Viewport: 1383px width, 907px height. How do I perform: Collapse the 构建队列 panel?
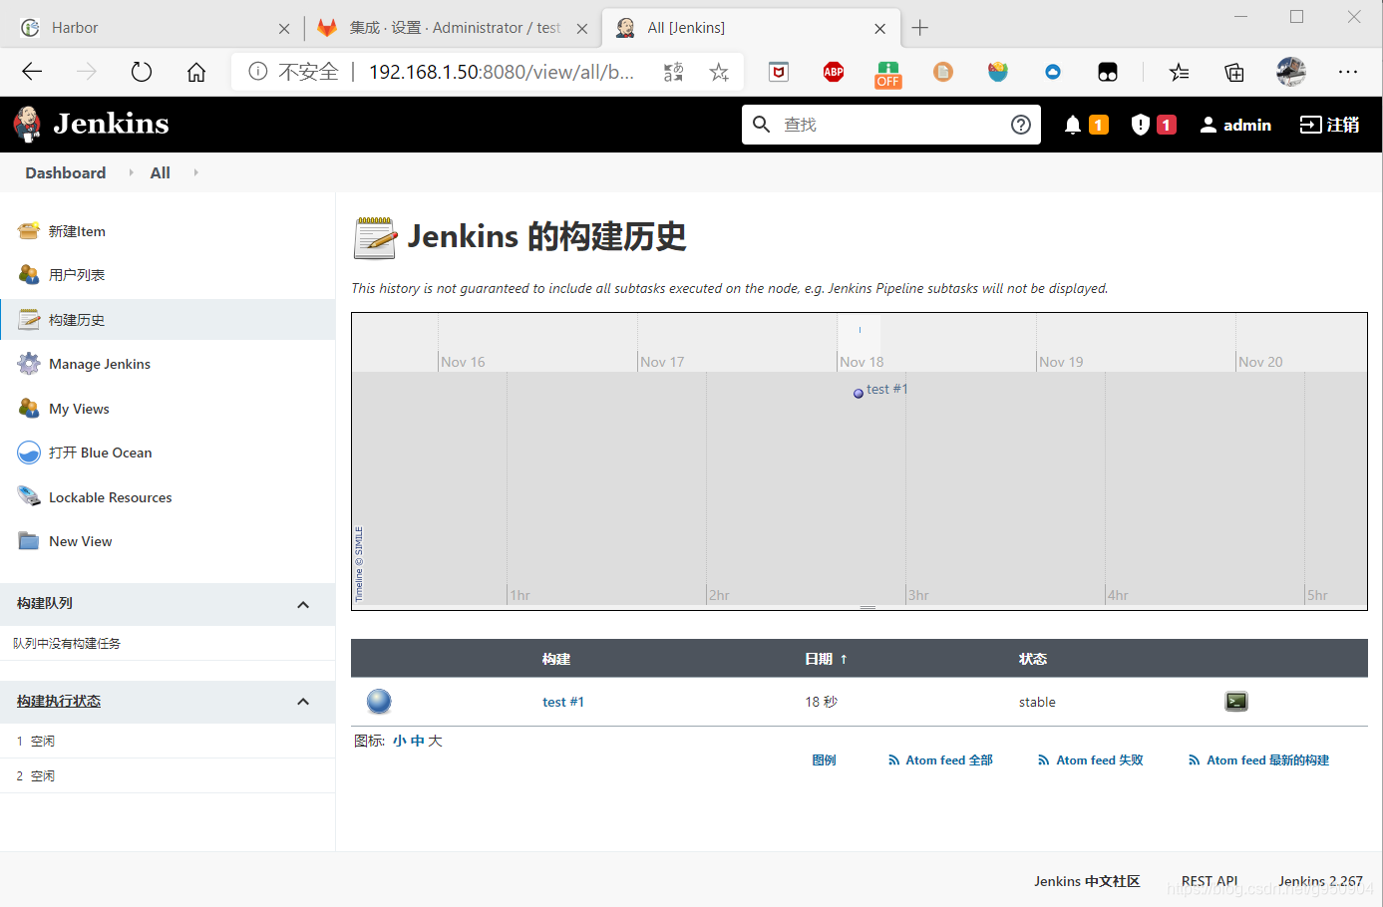[x=303, y=605]
